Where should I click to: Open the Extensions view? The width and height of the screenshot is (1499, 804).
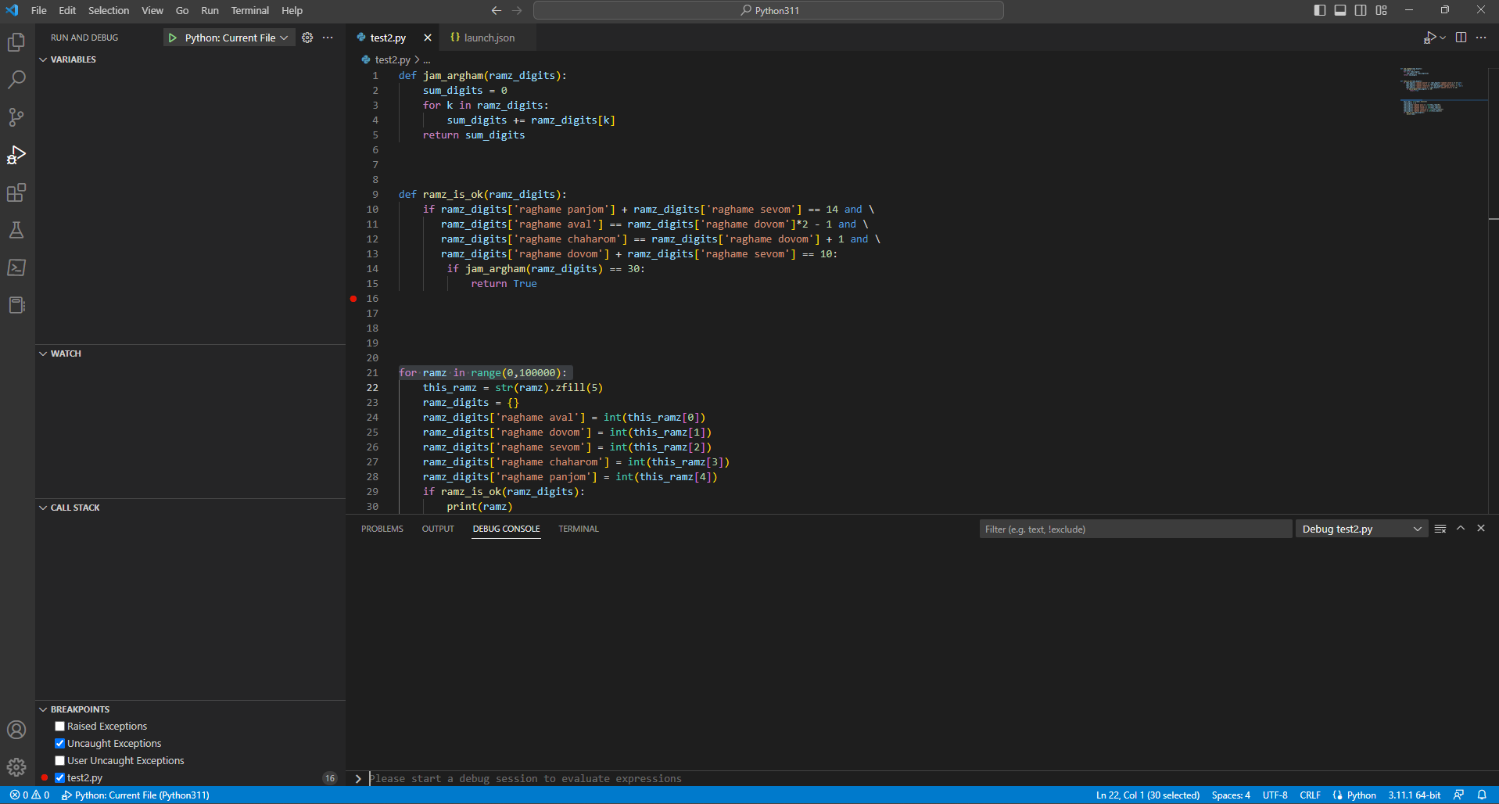(16, 192)
